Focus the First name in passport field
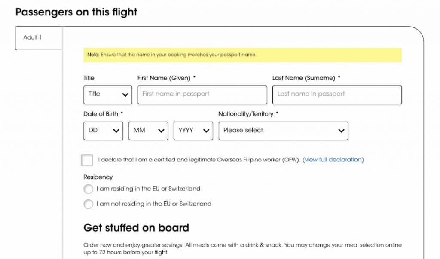The width and height of the screenshot is (440, 259). (x=202, y=94)
